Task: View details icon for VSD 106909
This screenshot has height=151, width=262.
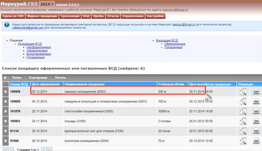Action: (243, 92)
